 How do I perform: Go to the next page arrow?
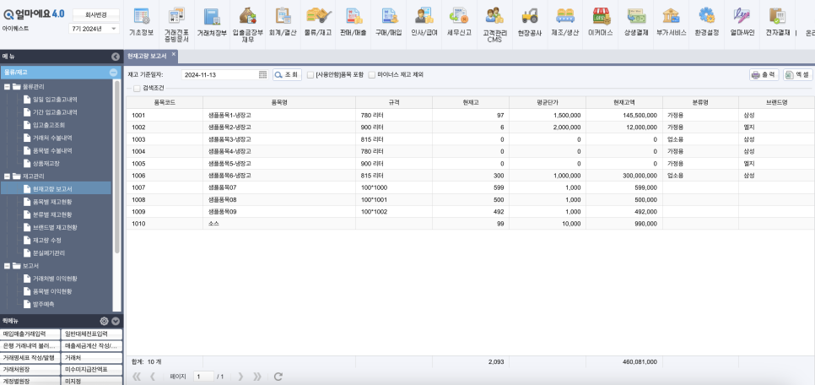coord(240,377)
